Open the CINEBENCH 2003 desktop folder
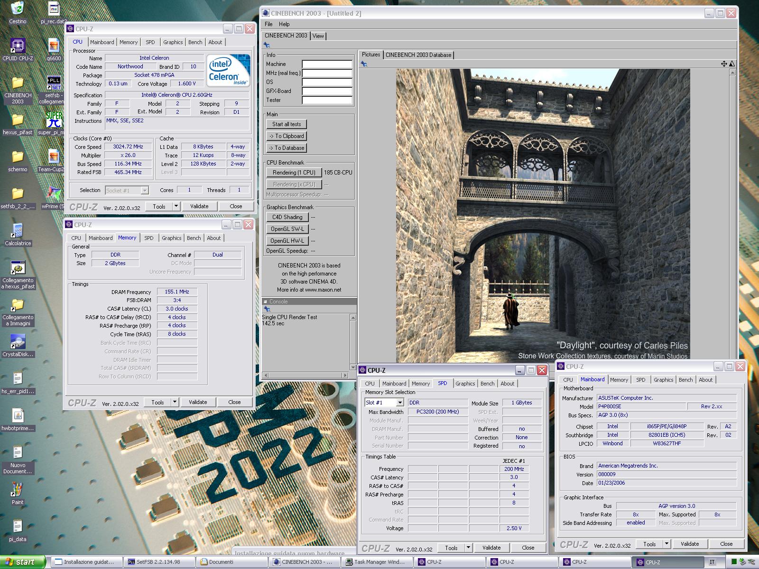The image size is (759, 569). tap(18, 83)
